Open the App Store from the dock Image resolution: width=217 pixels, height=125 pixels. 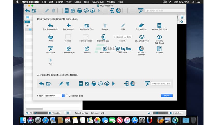(134, 120)
